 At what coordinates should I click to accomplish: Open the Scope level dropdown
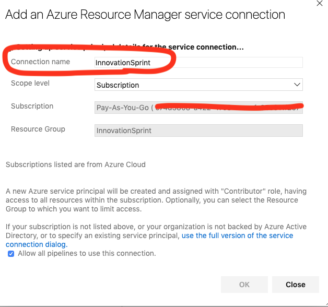point(198,85)
